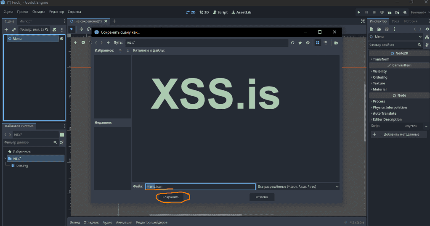Activate the Move Mode tool
Image resolution: width=430 pixels, height=226 pixels.
click(x=81, y=29)
